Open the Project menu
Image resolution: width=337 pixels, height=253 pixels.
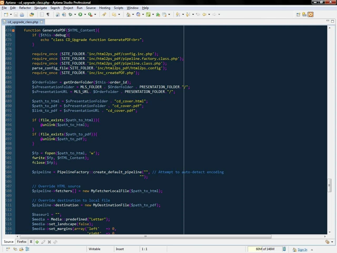[x=68, y=8]
